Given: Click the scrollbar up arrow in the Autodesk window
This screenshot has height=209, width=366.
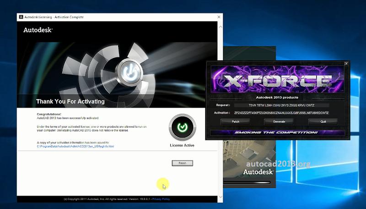Looking at the screenshot, I should coord(221,27).
